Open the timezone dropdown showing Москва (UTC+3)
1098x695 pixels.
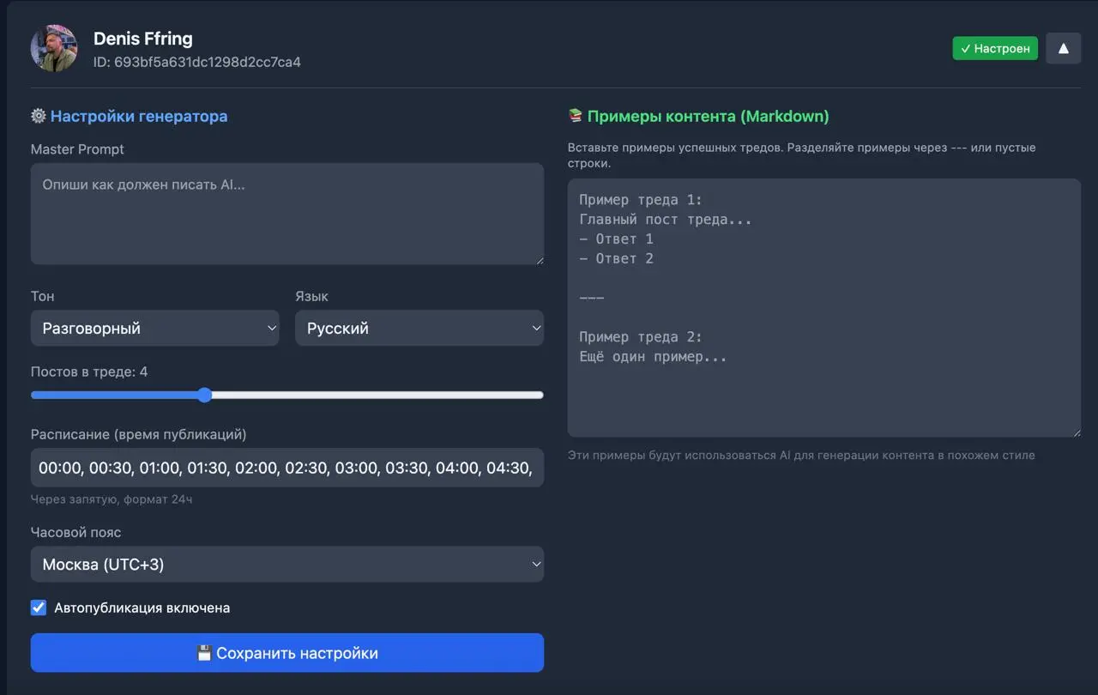coord(287,565)
